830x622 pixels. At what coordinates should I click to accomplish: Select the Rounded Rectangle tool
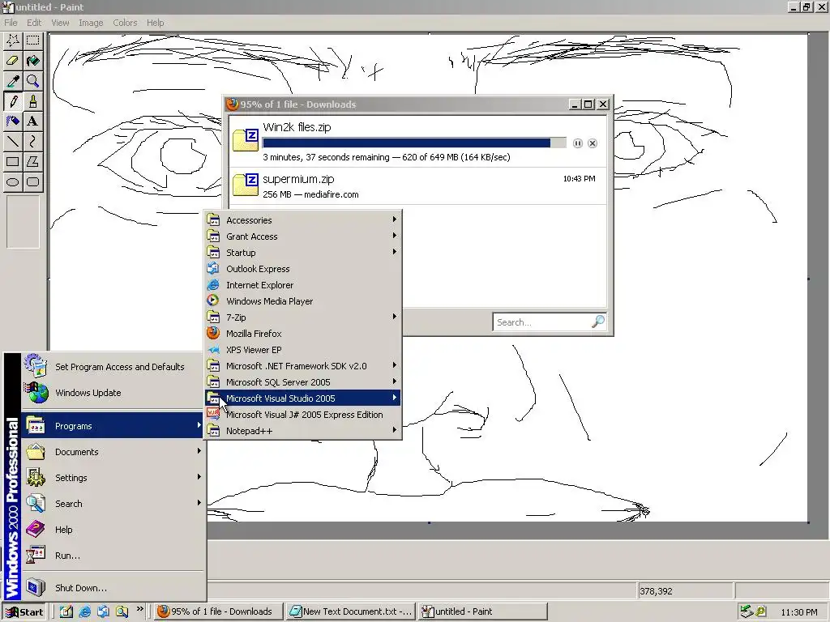[x=32, y=182]
